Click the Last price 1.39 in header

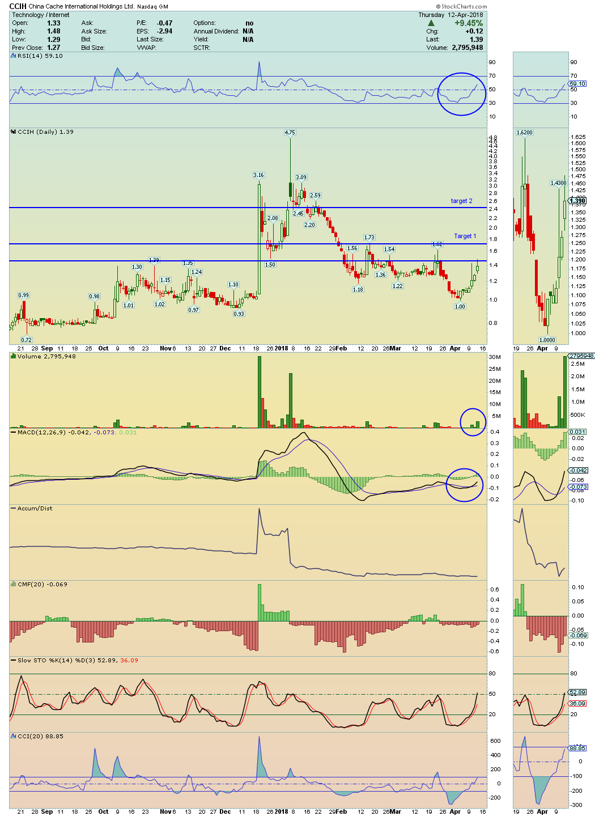pyautogui.click(x=477, y=39)
